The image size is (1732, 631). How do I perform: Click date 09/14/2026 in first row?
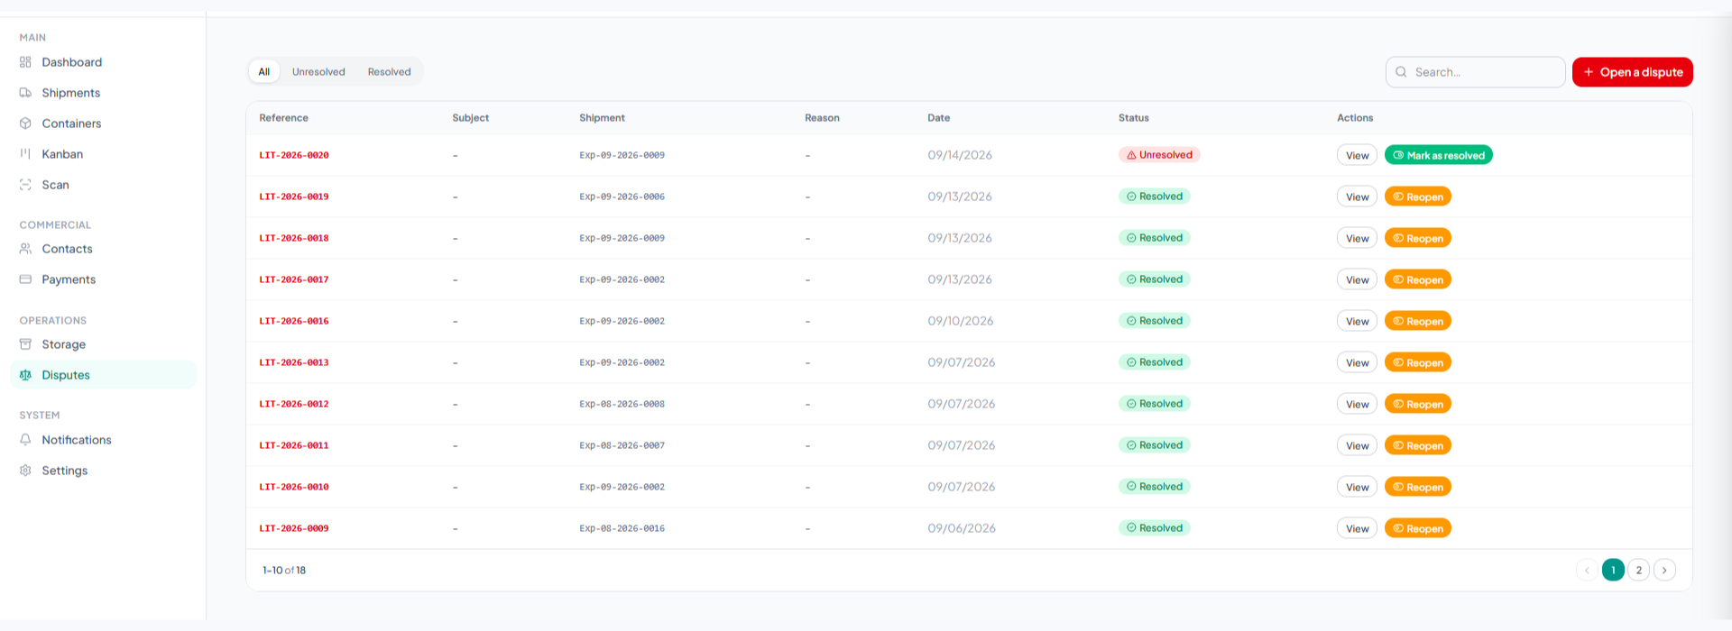pyautogui.click(x=960, y=155)
